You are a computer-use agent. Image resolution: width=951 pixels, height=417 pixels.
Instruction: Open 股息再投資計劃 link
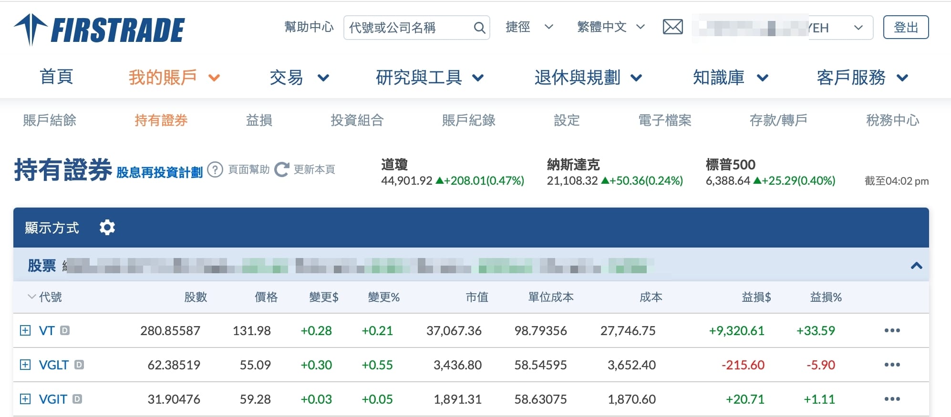[160, 172]
